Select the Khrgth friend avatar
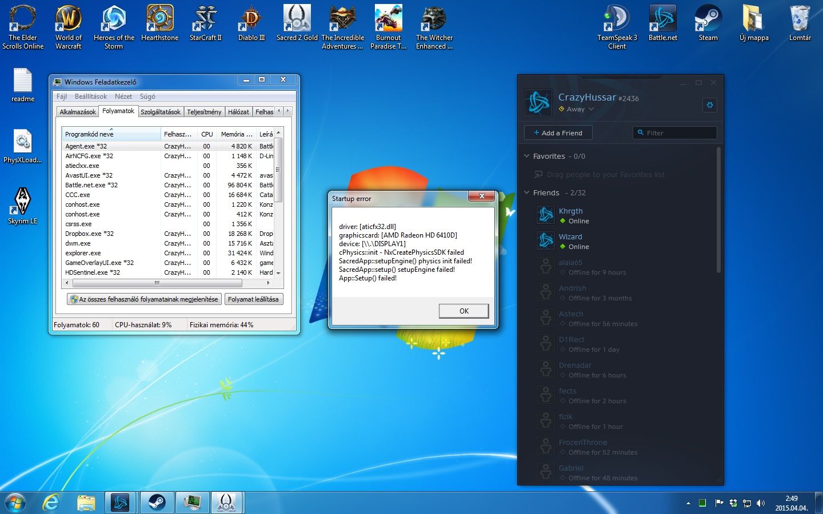 [546, 215]
